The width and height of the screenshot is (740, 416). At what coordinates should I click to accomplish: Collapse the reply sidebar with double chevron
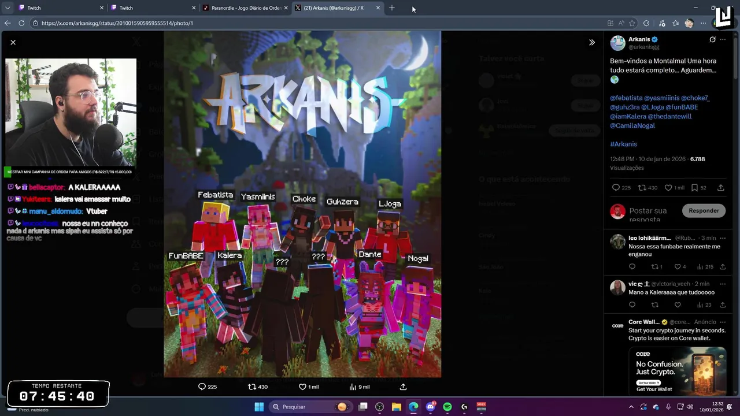pos(591,42)
